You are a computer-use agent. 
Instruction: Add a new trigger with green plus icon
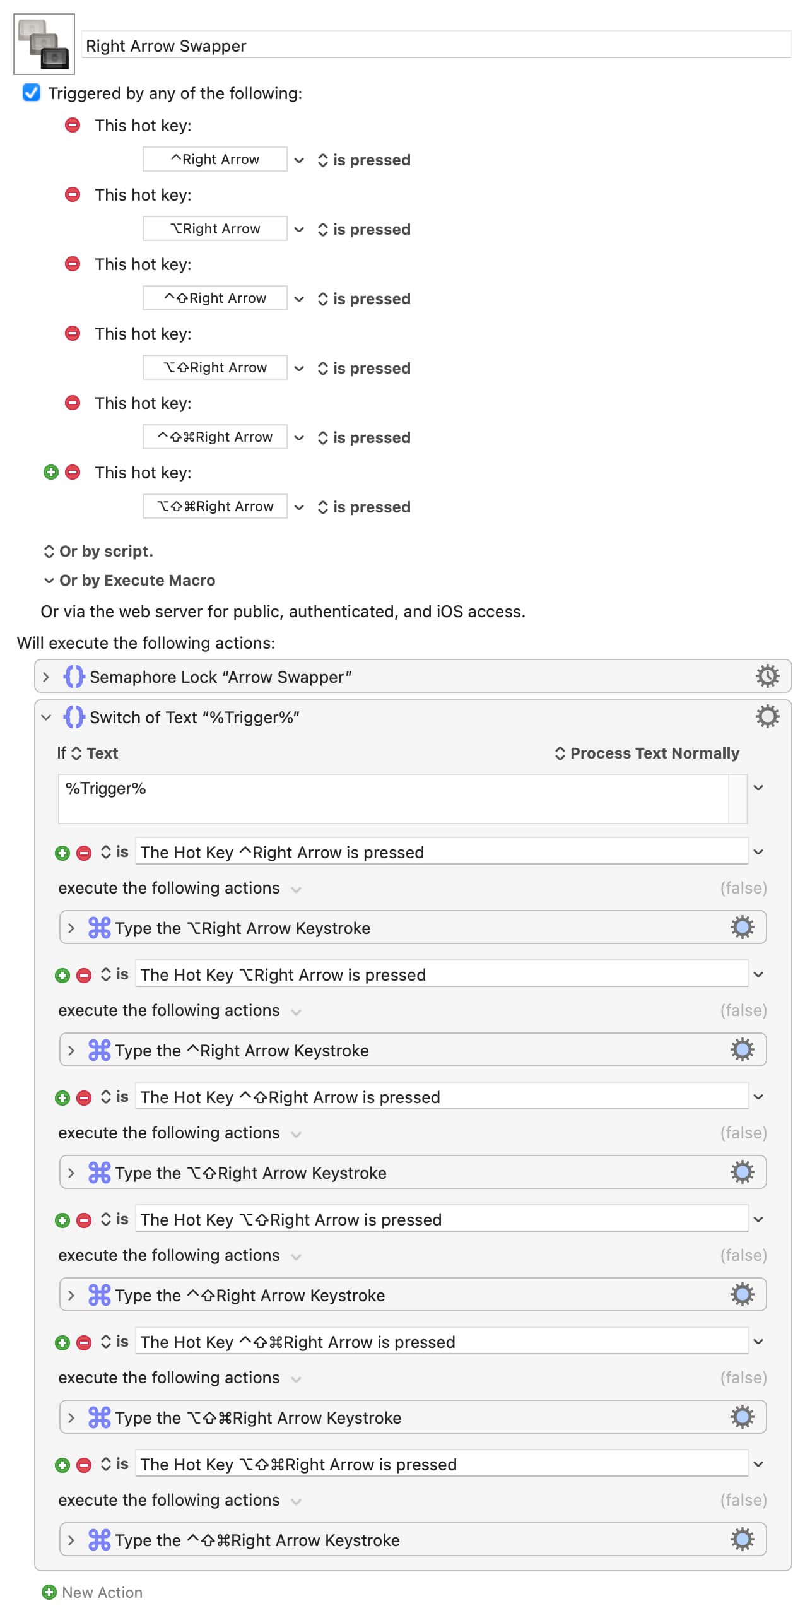[51, 472]
